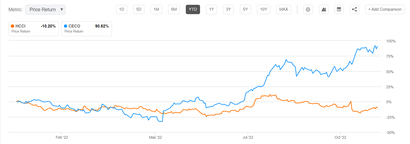410x144 pixels.
Task: Click the blue CECO legend dot
Action: point(66,26)
